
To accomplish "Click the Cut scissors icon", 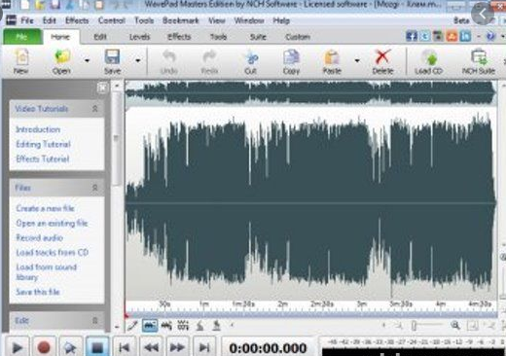I will click(251, 57).
